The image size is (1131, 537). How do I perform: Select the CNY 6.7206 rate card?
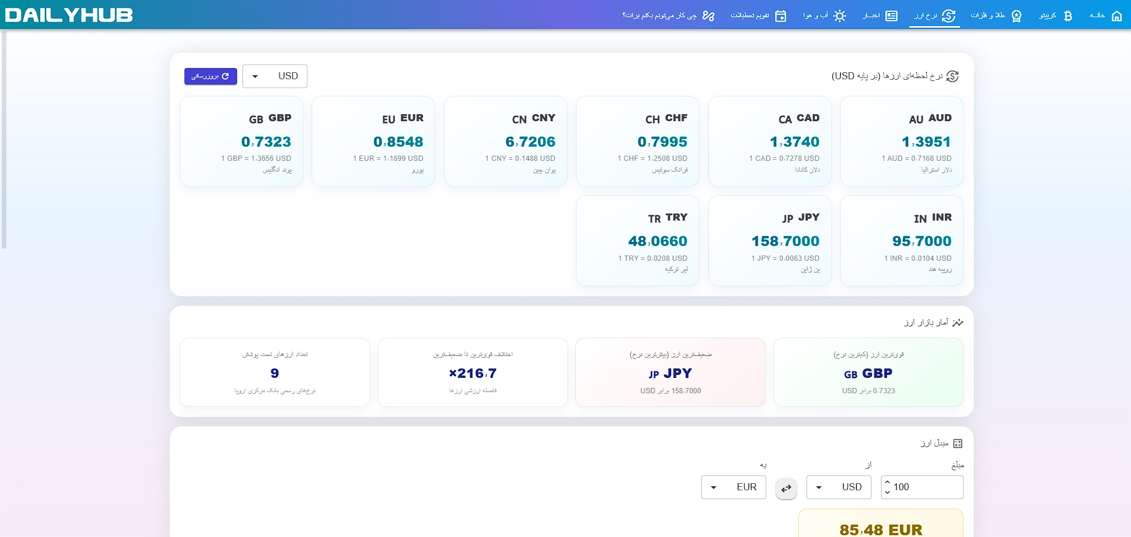point(505,141)
